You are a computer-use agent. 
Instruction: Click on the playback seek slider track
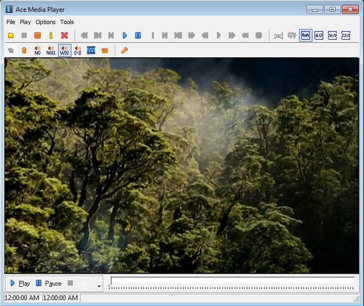tap(232, 280)
